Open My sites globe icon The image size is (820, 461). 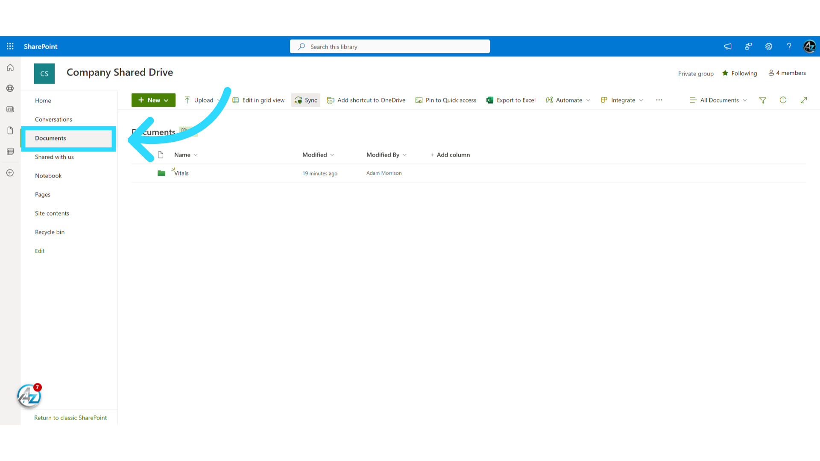click(x=10, y=88)
